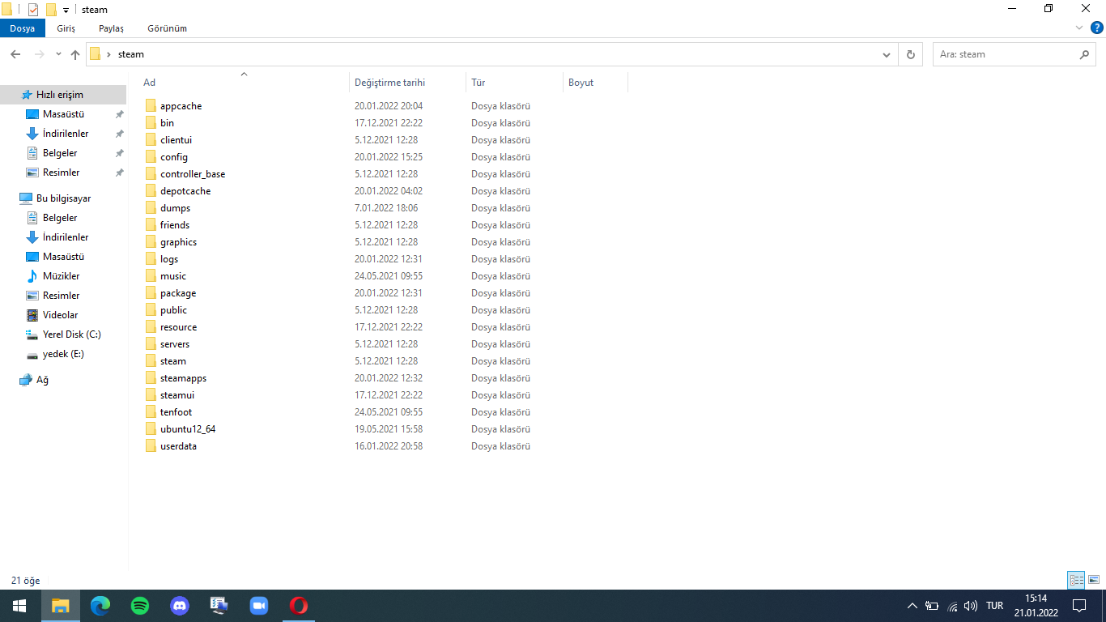
Task: Open the address bar history dropdown
Action: [887, 54]
